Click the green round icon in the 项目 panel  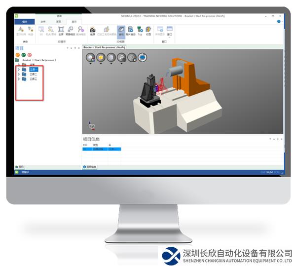pos(23,54)
